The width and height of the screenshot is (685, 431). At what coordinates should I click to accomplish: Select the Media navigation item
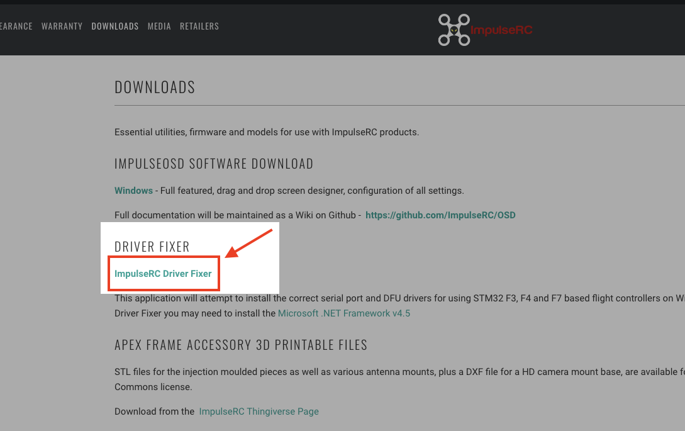click(159, 26)
